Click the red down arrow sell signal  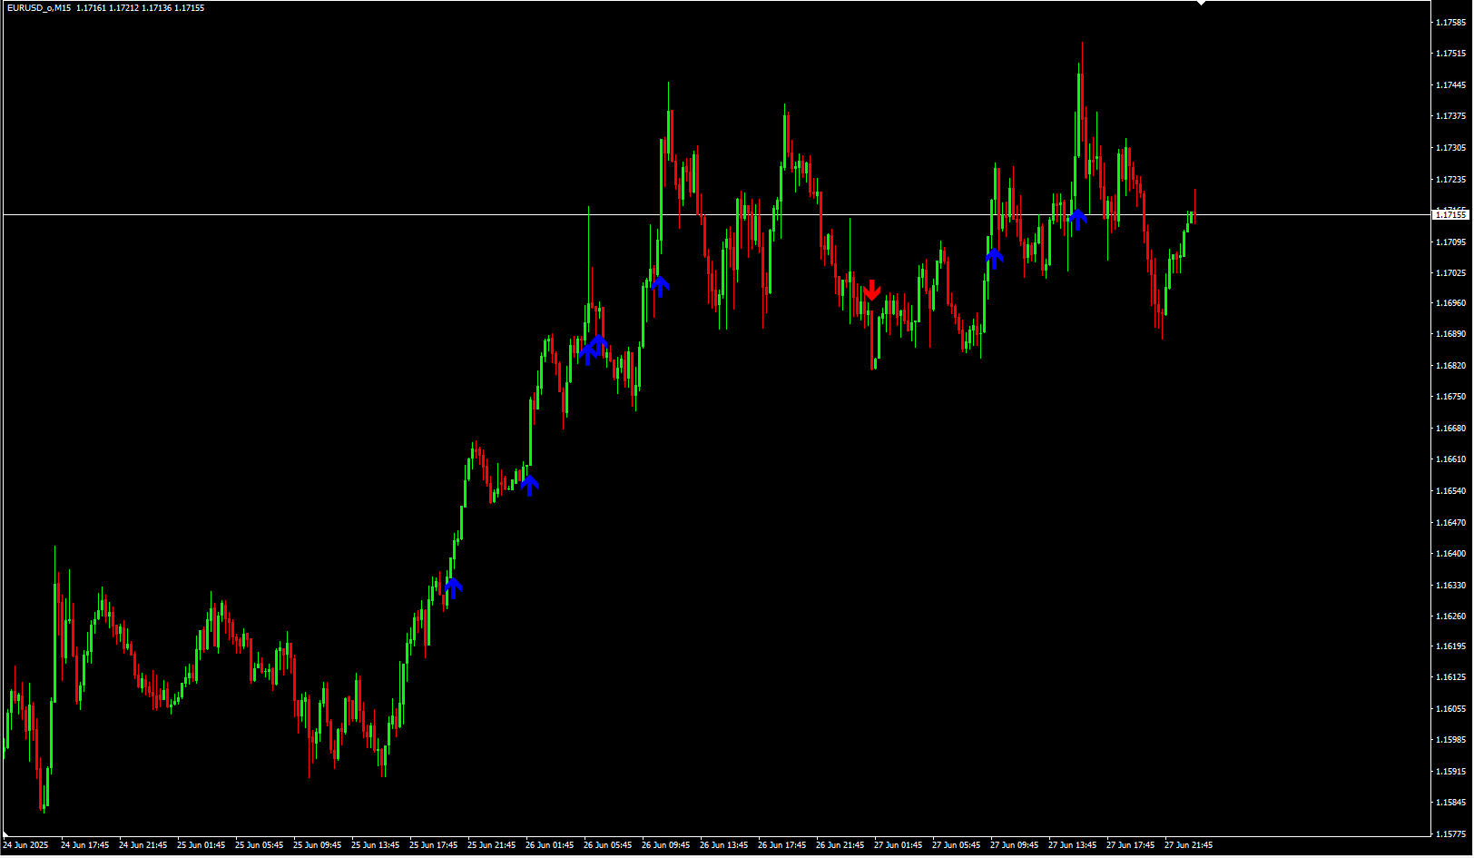point(871,291)
